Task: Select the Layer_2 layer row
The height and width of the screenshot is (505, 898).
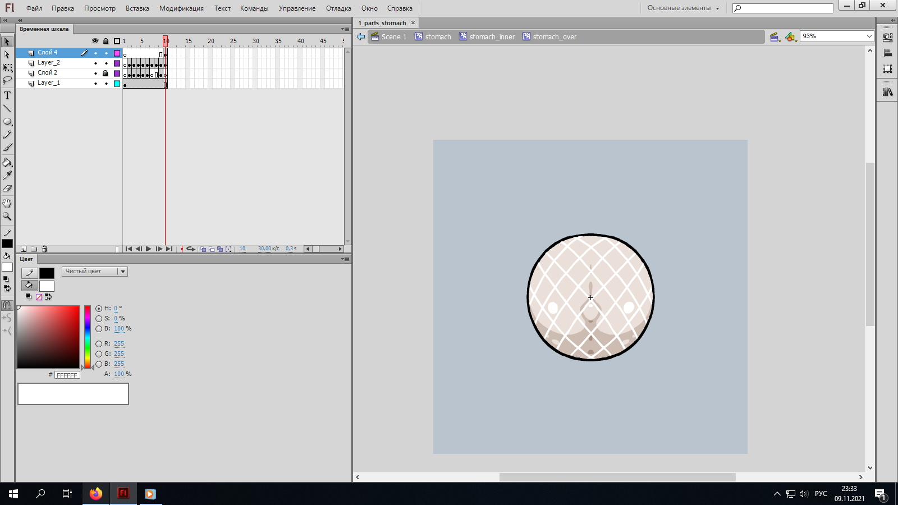Action: tap(69, 63)
